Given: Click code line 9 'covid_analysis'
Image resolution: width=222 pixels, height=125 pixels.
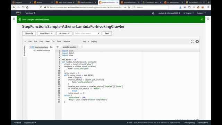Looking at the screenshot, I should (x=81, y=69).
